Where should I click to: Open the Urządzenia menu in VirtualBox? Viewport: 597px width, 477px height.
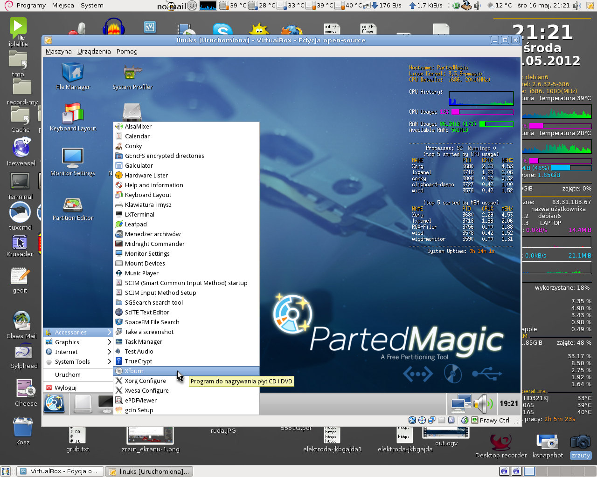[94, 51]
